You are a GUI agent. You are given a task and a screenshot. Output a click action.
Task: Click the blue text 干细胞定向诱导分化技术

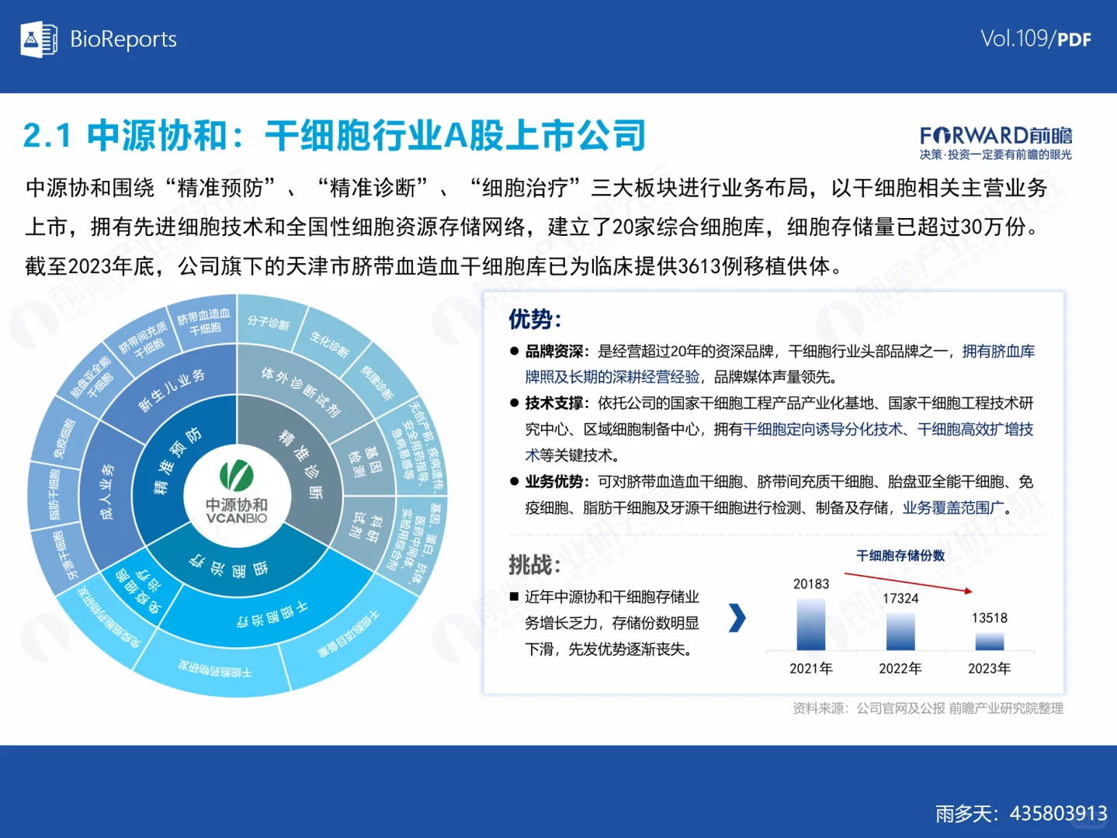[823, 430]
